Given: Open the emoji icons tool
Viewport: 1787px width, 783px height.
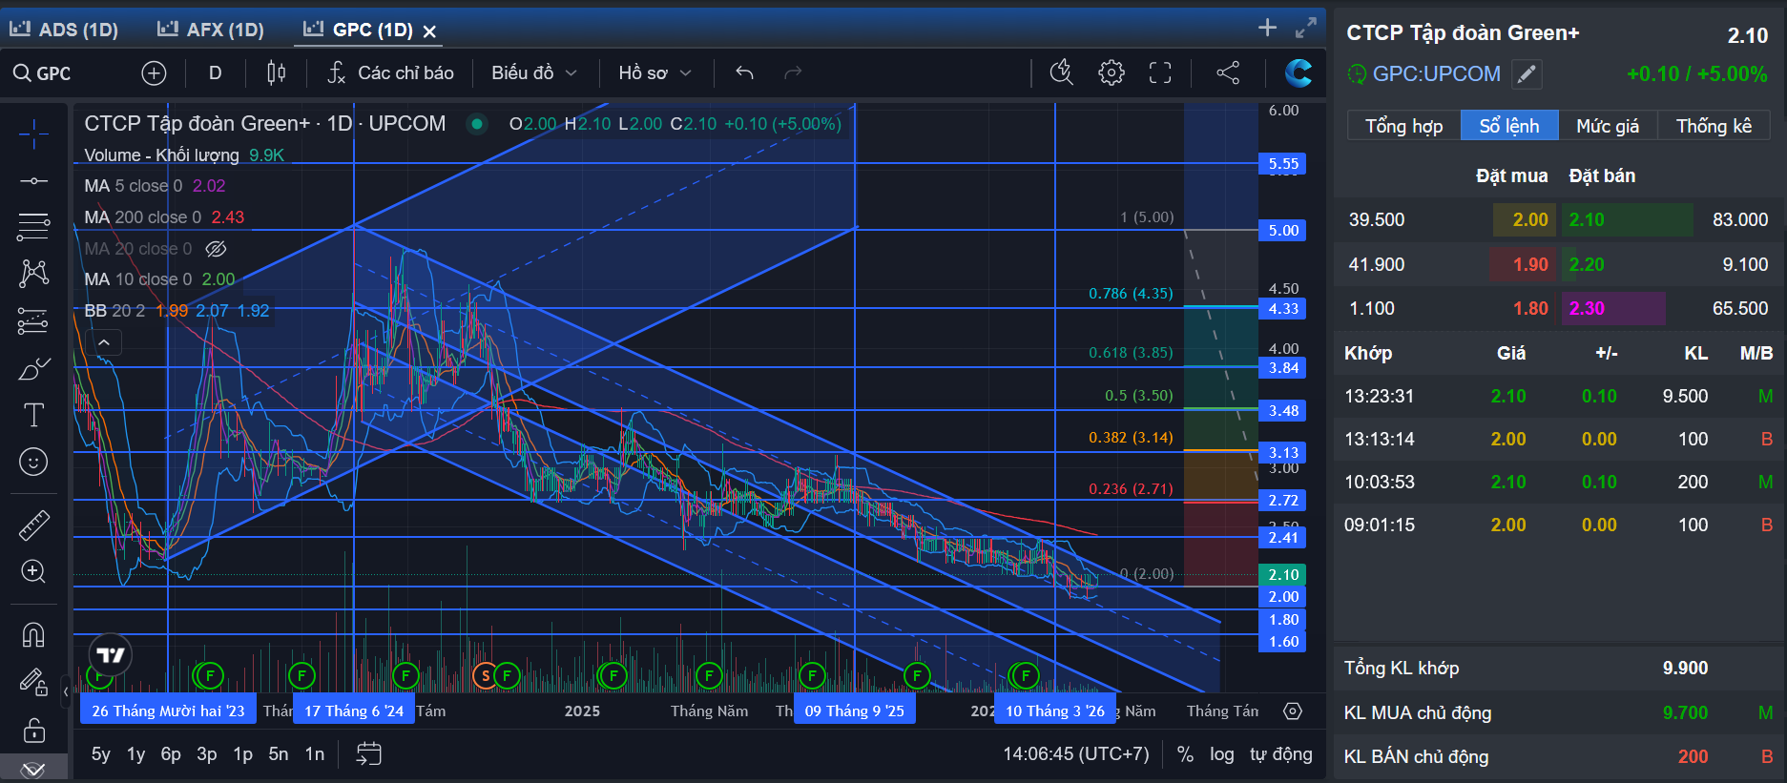Looking at the screenshot, I should pyautogui.click(x=33, y=462).
